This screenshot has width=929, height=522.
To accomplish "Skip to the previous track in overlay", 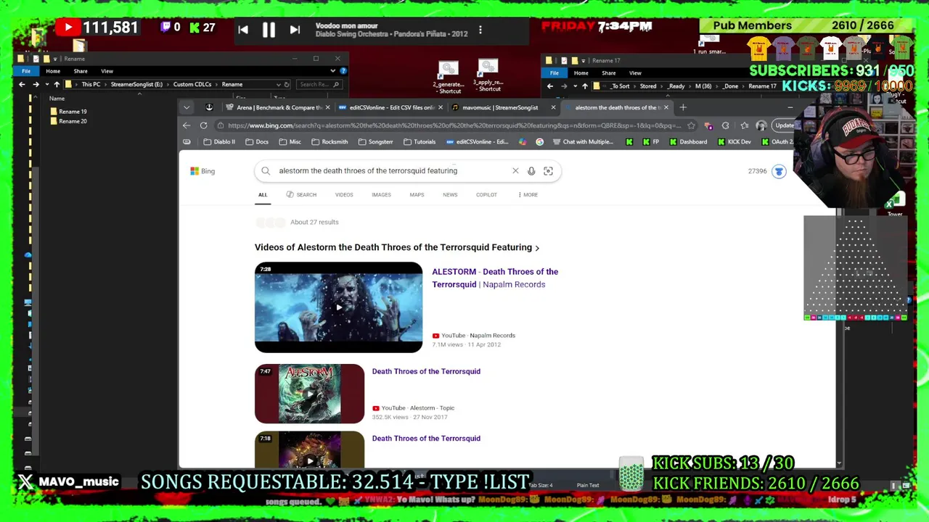I will tap(243, 30).
